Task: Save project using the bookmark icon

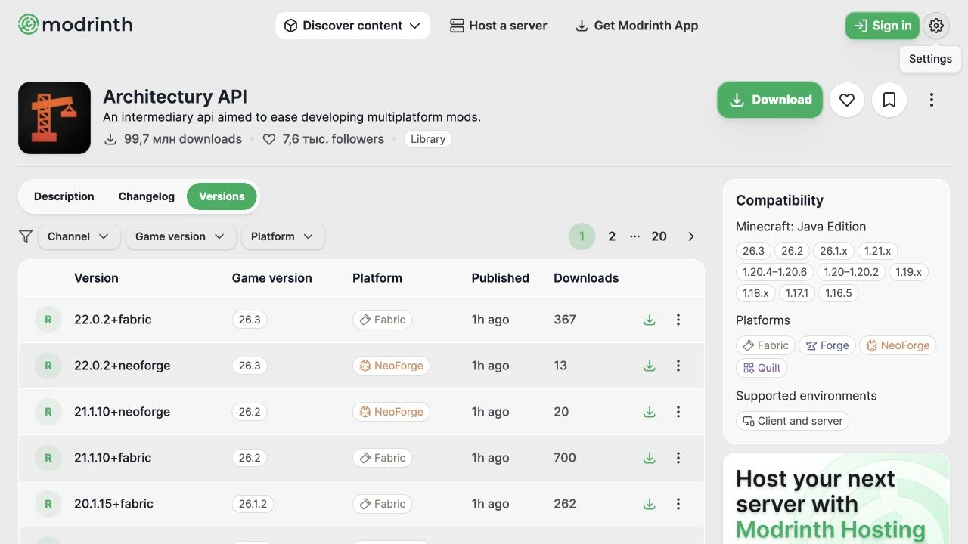Action: pyautogui.click(x=889, y=100)
